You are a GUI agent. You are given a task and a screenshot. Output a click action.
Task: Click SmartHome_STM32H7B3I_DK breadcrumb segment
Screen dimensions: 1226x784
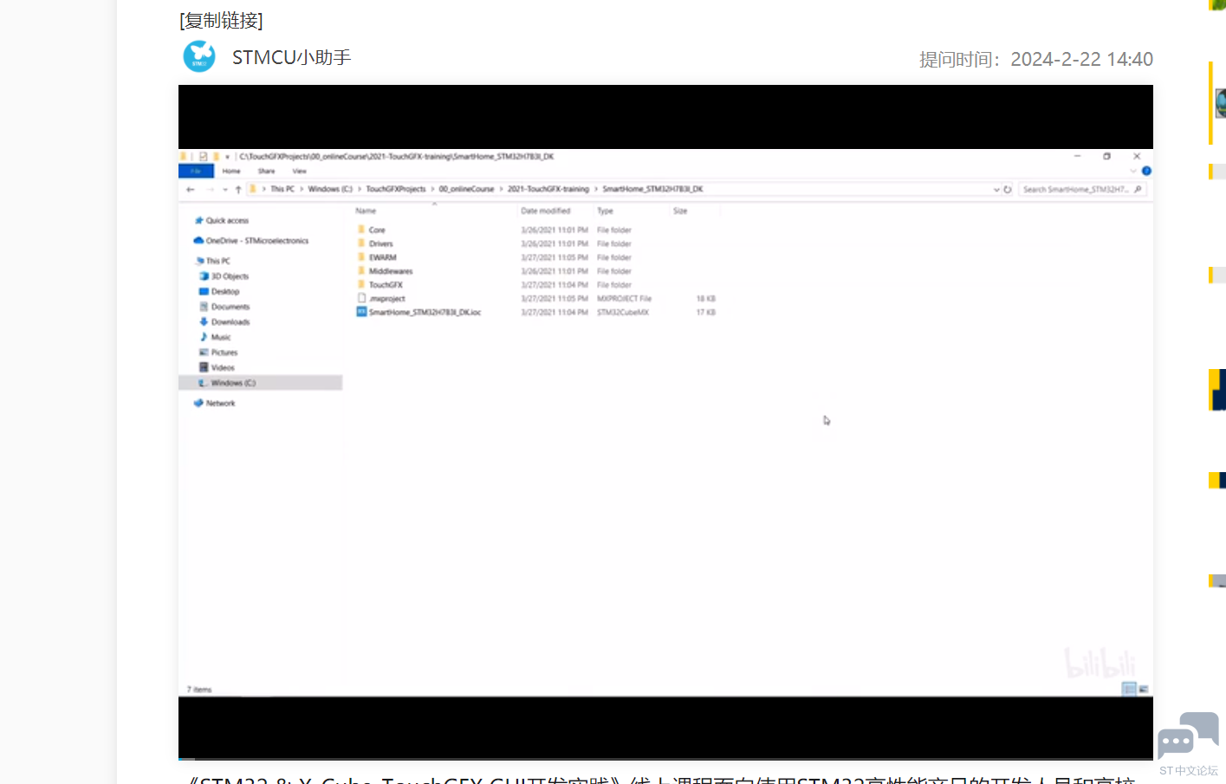652,189
